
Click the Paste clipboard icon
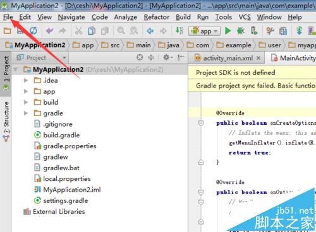pyautogui.click(x=105, y=31)
